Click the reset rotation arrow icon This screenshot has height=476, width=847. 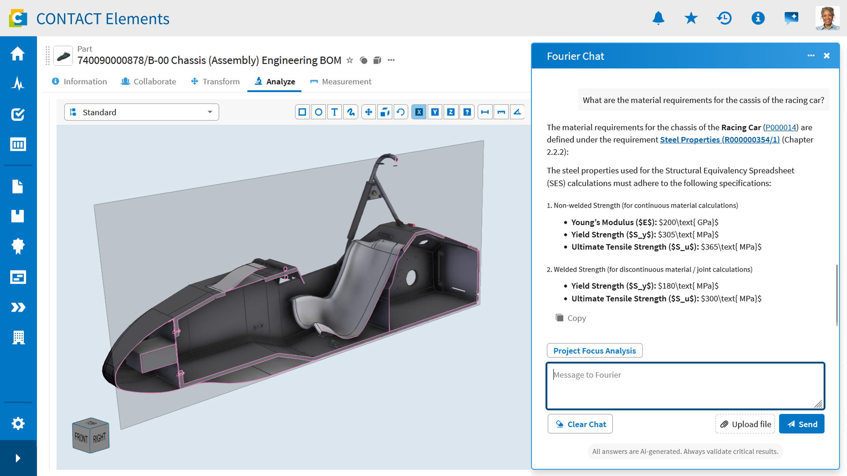pos(401,112)
